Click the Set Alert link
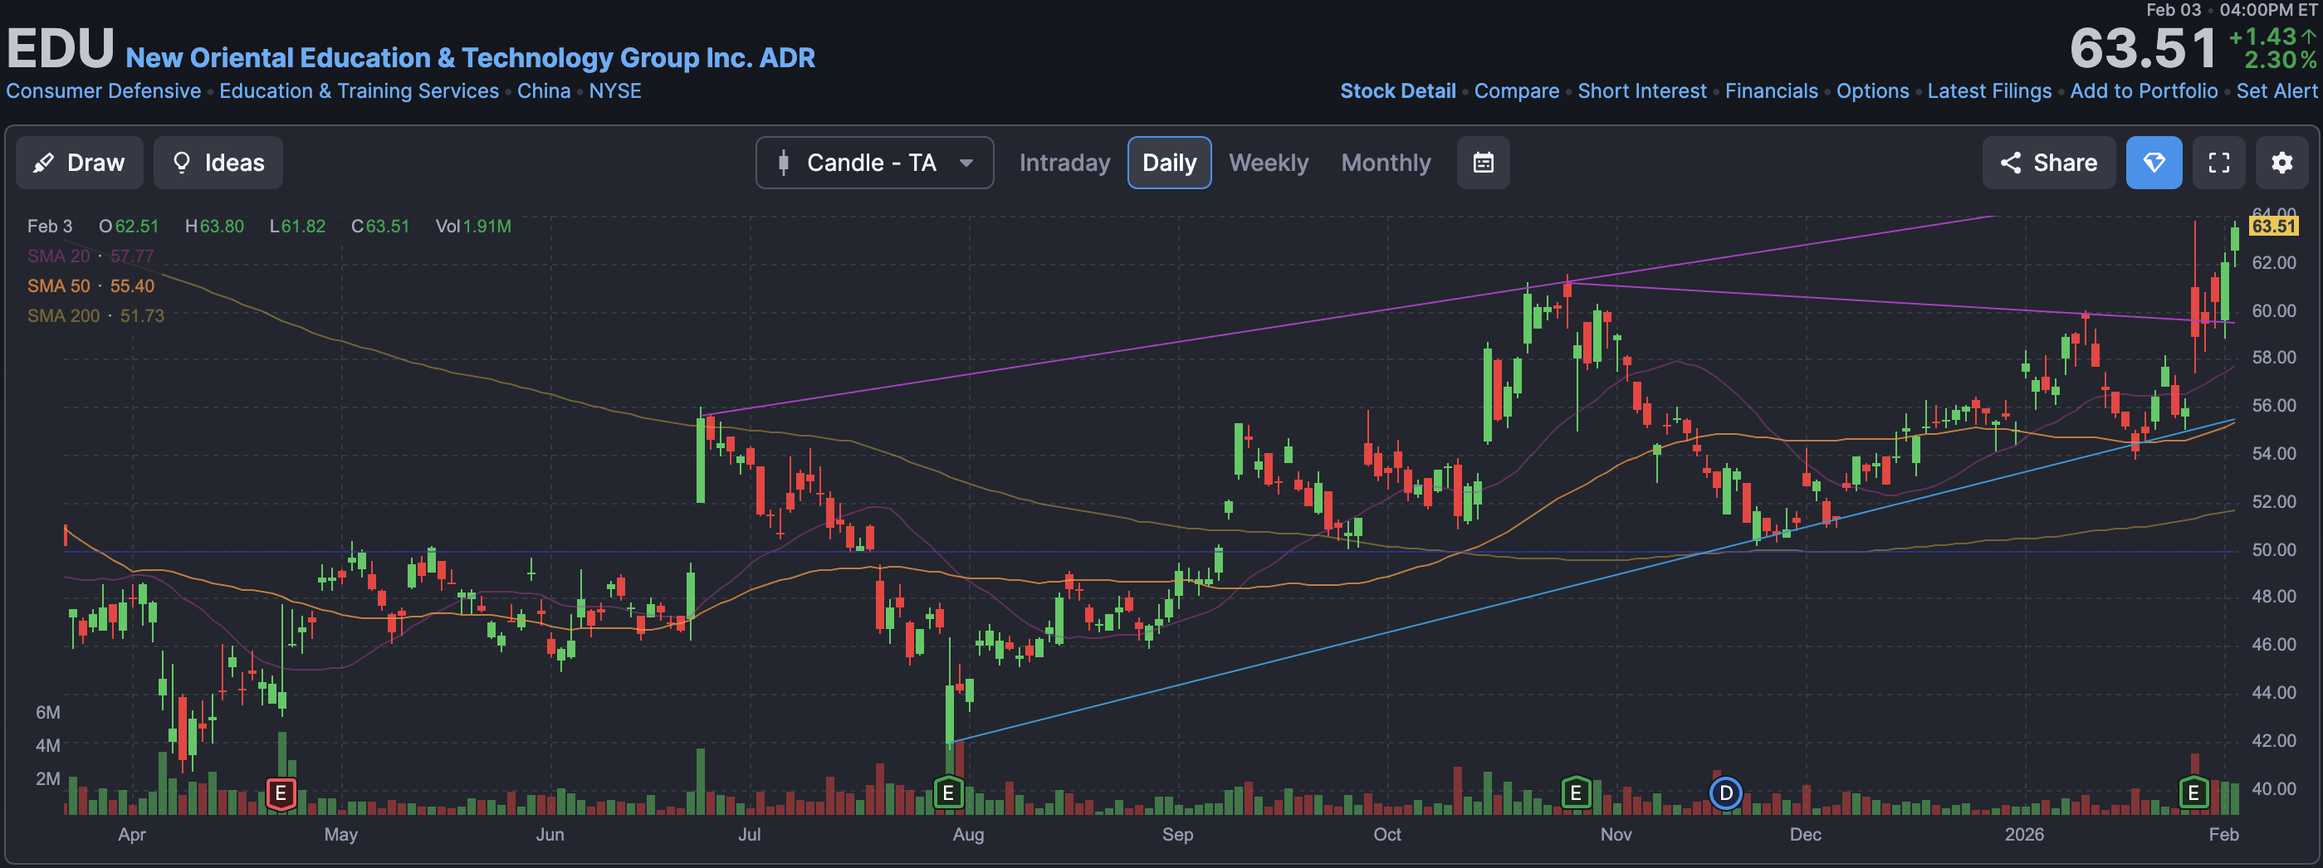This screenshot has height=868, width=2323. pyautogui.click(x=2277, y=91)
